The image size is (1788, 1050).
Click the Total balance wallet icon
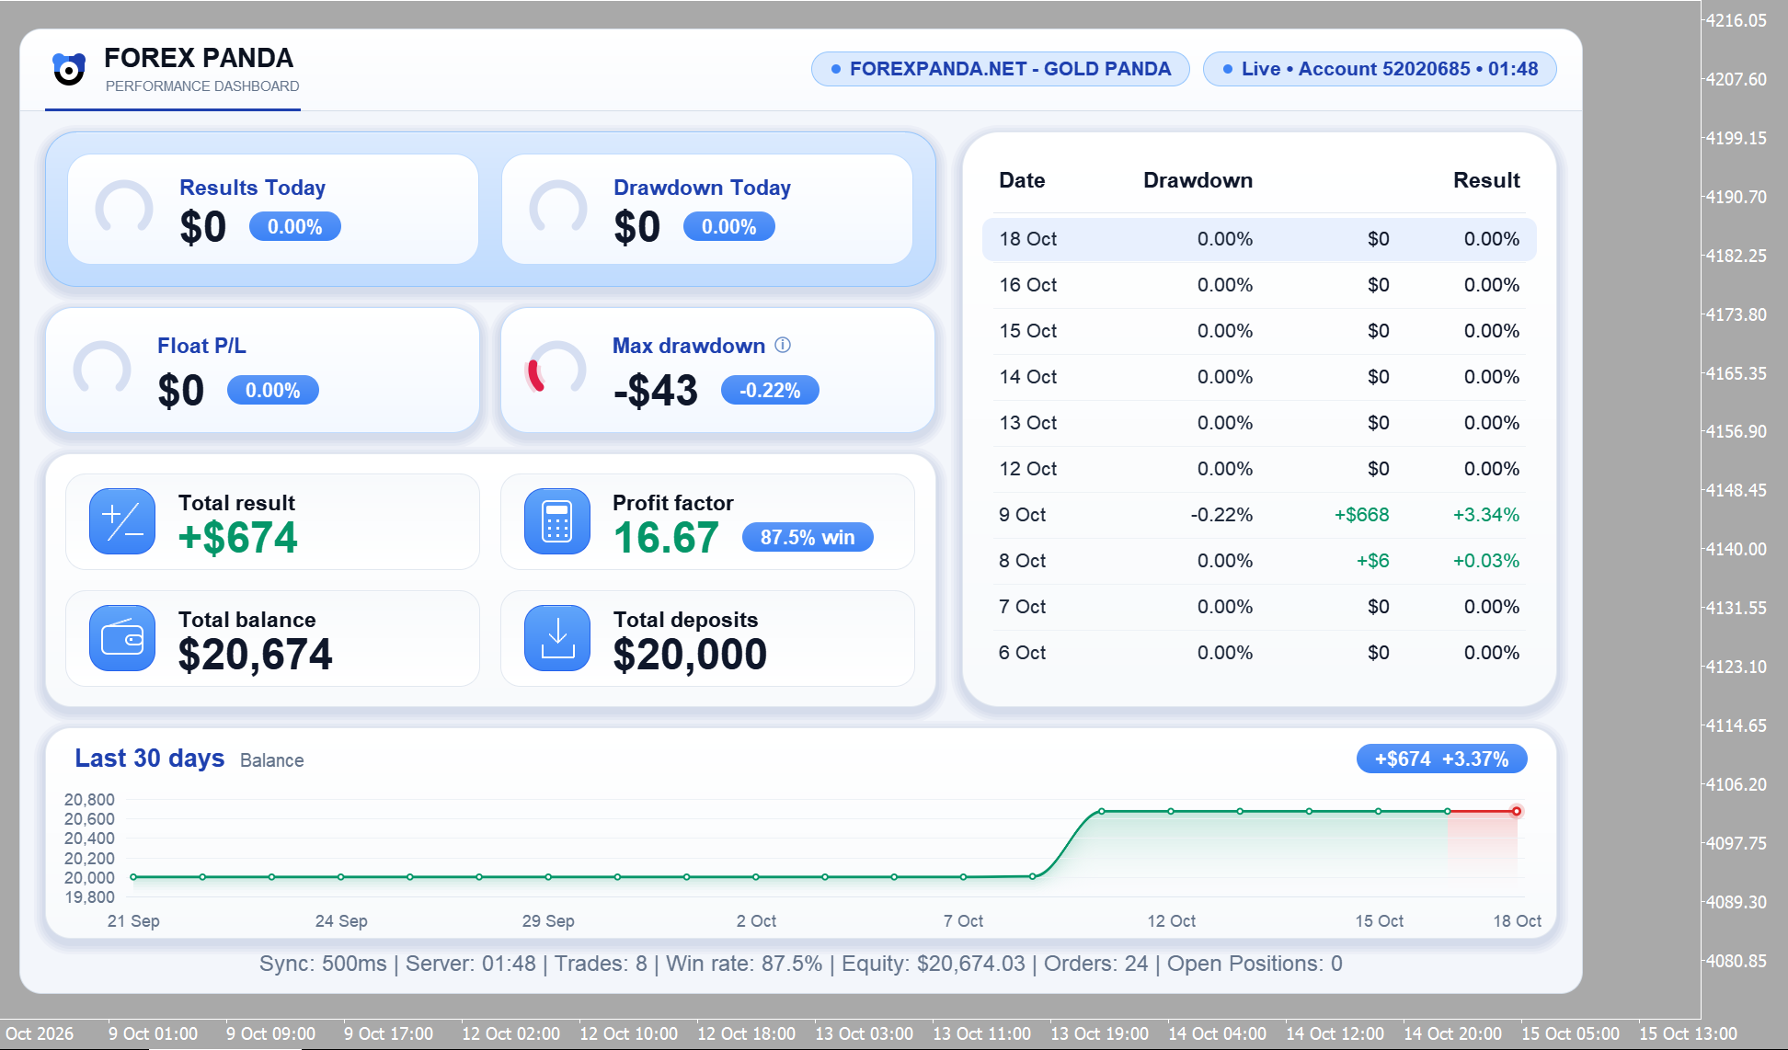click(x=122, y=638)
